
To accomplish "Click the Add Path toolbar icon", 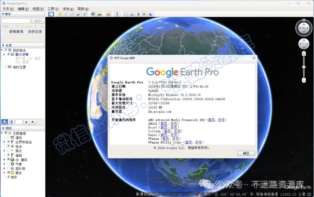I will point(72,14).
